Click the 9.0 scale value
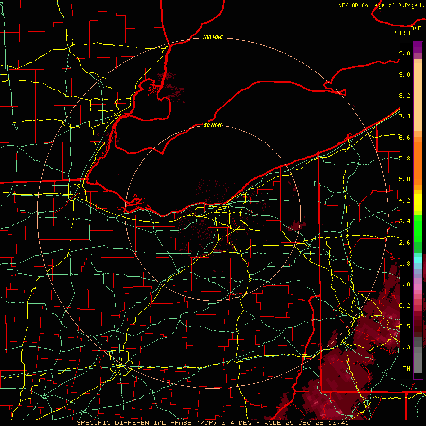Image resolution: width=426 pixels, height=426 pixels. coord(405,74)
